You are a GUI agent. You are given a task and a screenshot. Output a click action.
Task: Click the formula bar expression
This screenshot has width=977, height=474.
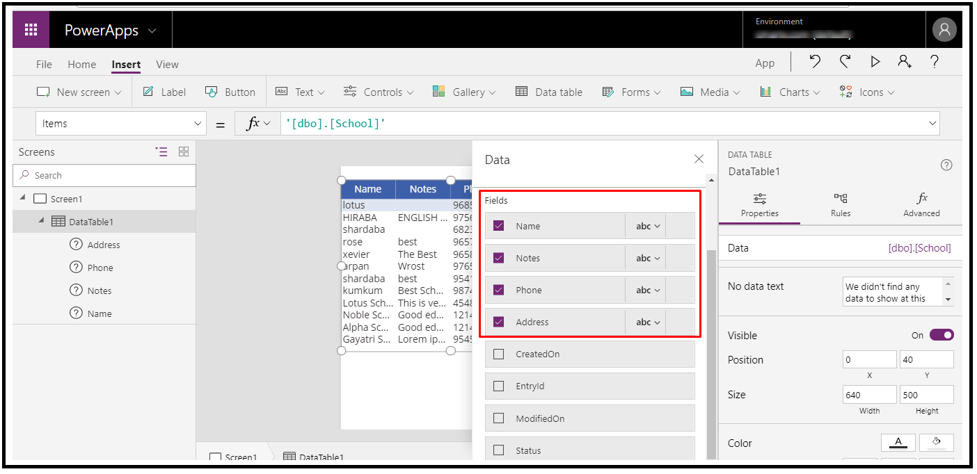pos(335,124)
